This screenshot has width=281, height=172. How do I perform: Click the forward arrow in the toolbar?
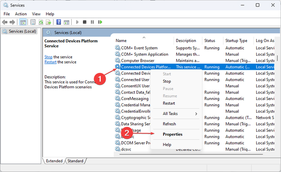tap(12, 22)
